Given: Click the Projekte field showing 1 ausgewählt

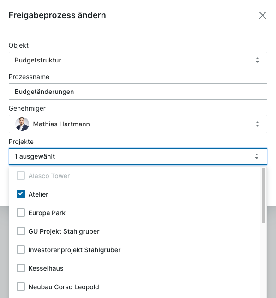Looking at the screenshot, I should pos(138,156).
